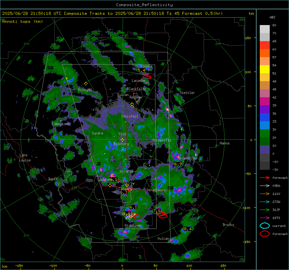Click the 6.1 top label beside Cochrane
The width and height of the screenshot is (289, 270).
click(113, 179)
